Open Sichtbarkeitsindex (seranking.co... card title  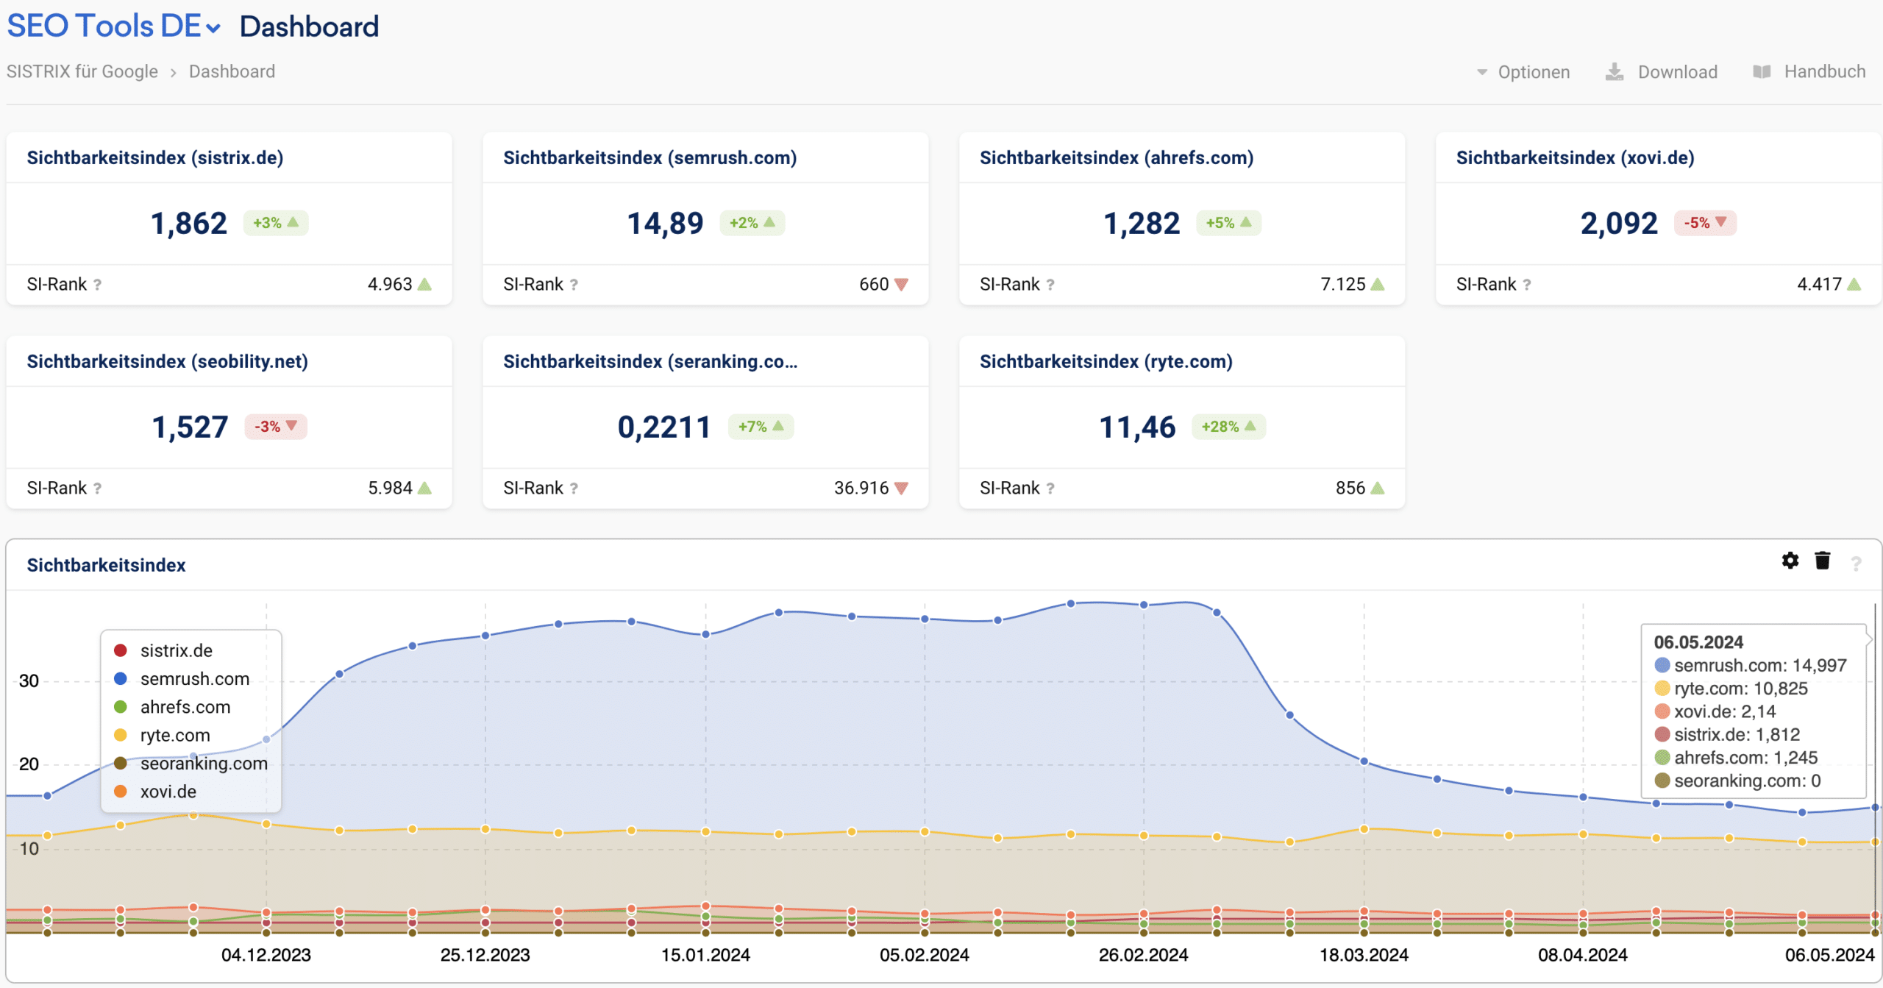650,362
